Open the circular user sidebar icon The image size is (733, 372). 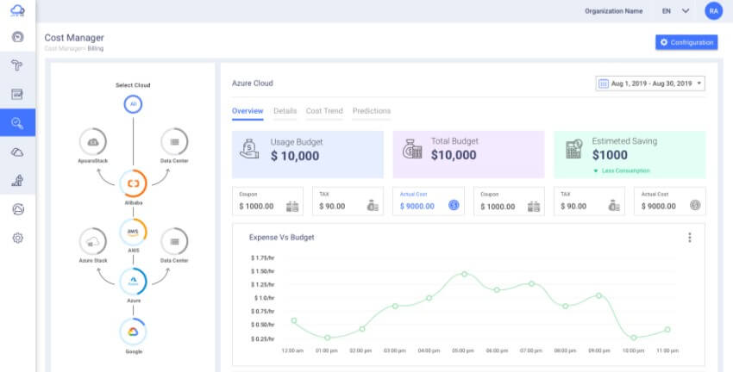18,209
